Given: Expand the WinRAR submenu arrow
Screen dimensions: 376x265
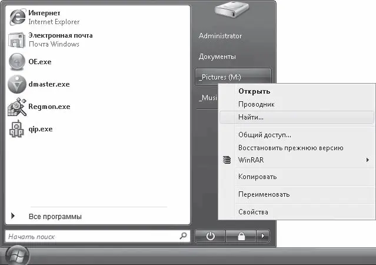Looking at the screenshot, I should click(368, 160).
